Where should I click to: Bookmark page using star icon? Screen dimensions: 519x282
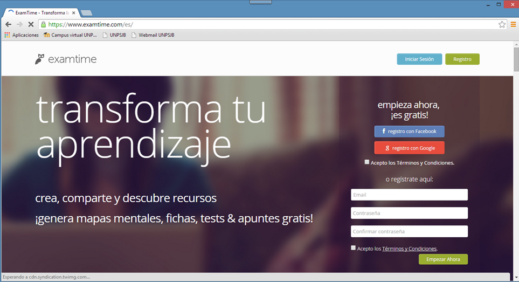tap(502, 24)
